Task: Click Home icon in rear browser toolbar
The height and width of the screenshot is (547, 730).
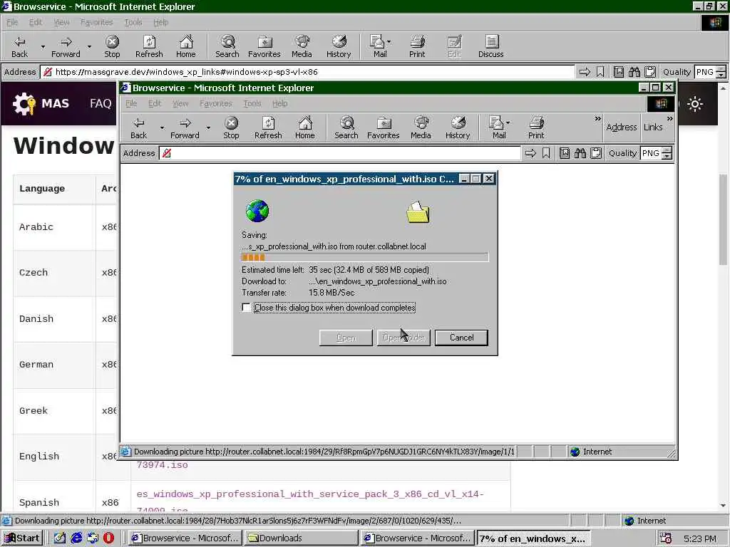Action: tap(186, 46)
